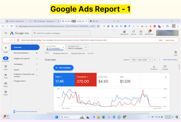The width and height of the screenshot is (181, 122).
Task: Click the Google Ads logo
Action: pyautogui.click(x=19, y=33)
